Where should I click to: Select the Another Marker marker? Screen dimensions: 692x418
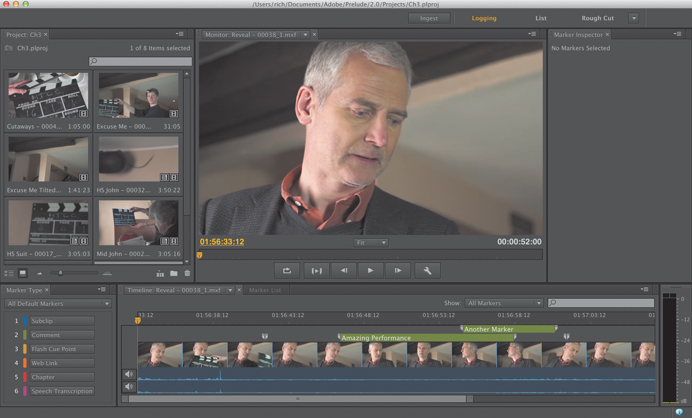[509, 329]
